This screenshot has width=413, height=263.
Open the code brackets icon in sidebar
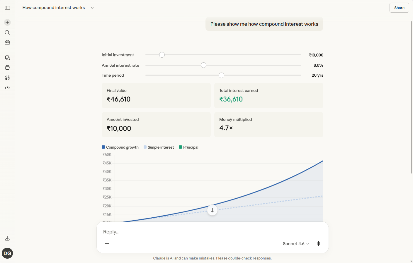coord(7,88)
